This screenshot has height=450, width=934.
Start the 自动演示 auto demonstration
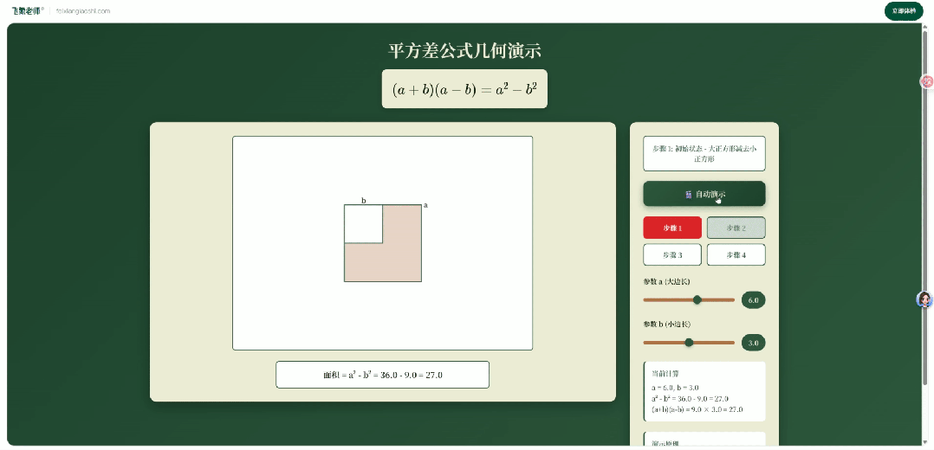[704, 194]
